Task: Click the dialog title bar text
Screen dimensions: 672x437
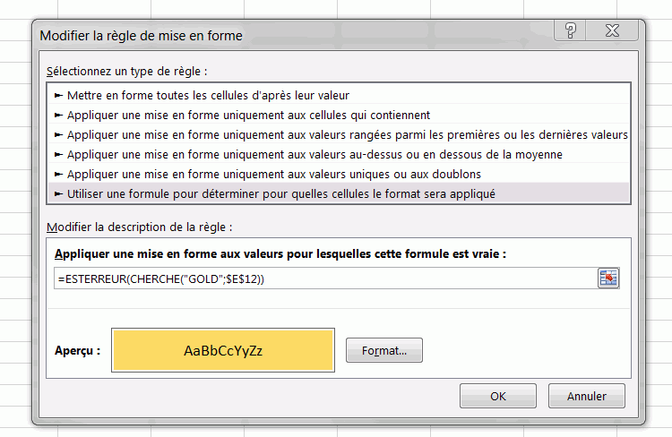Action: coord(142,35)
